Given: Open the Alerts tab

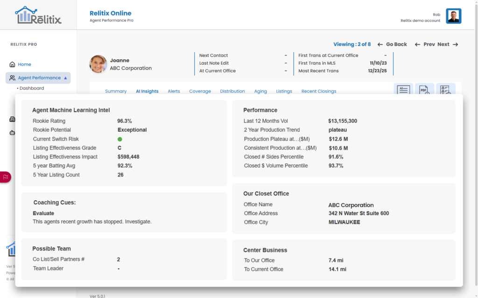Looking at the screenshot, I should [x=174, y=91].
